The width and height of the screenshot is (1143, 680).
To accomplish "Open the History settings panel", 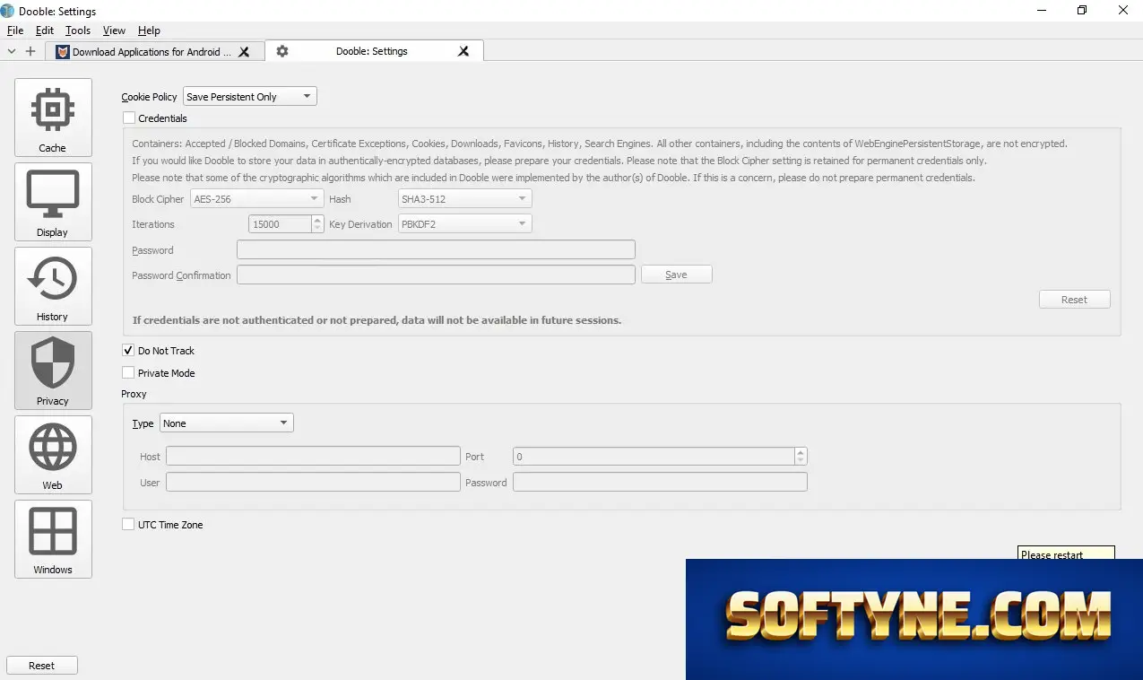I will coord(53,287).
